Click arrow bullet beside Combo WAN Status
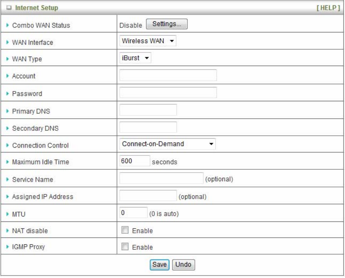Screen dimensions: 345x278 tap(7, 25)
